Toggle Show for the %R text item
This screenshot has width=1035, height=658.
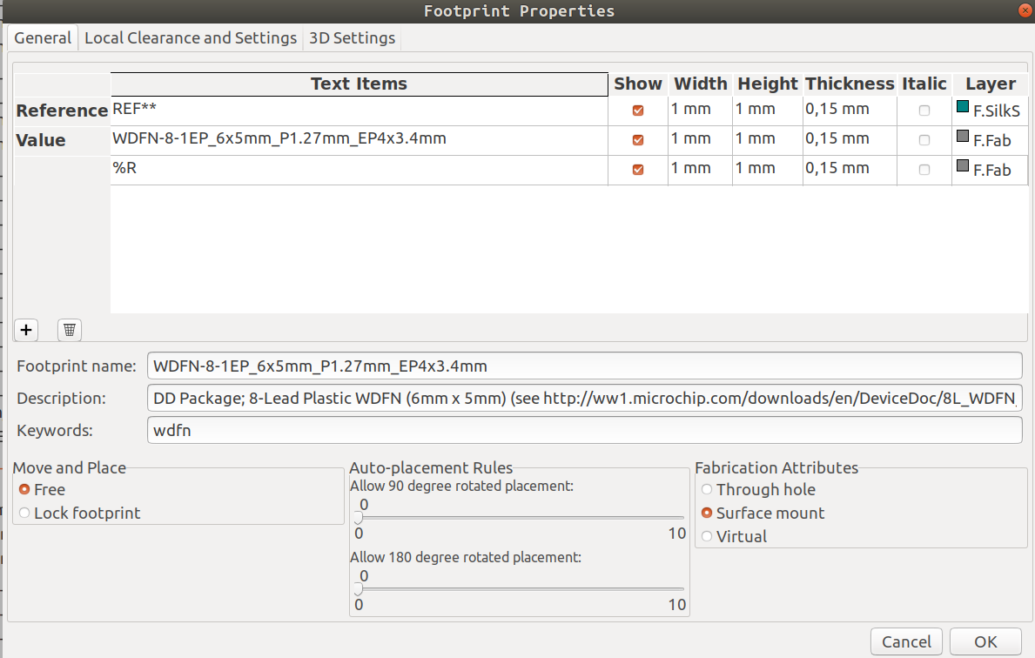[x=637, y=169]
